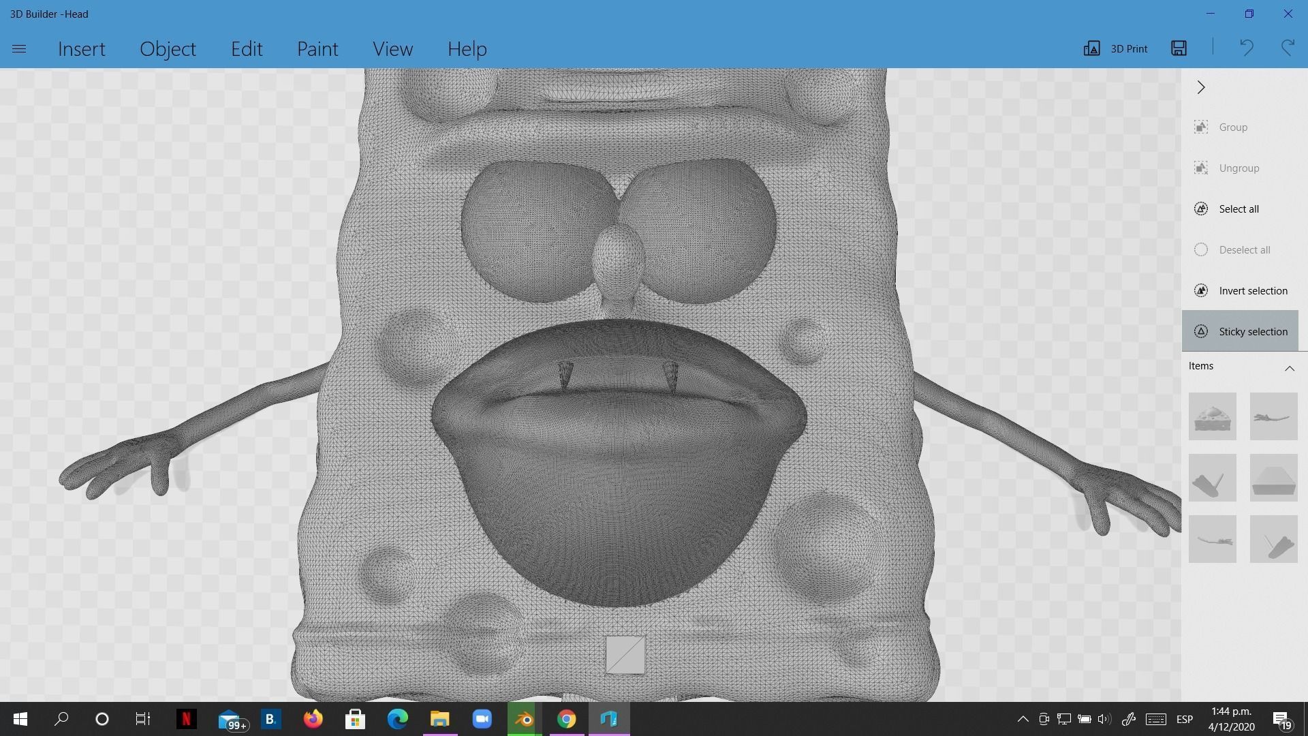1308x736 pixels.
Task: Open the Help menu
Action: click(467, 48)
